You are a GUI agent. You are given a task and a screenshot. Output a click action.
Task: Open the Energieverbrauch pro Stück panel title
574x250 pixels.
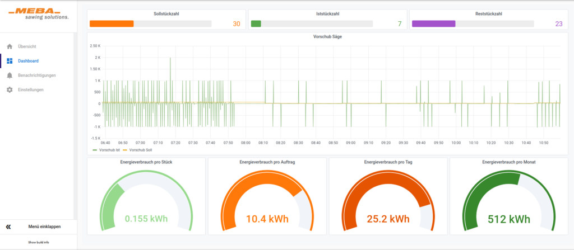click(x=146, y=162)
